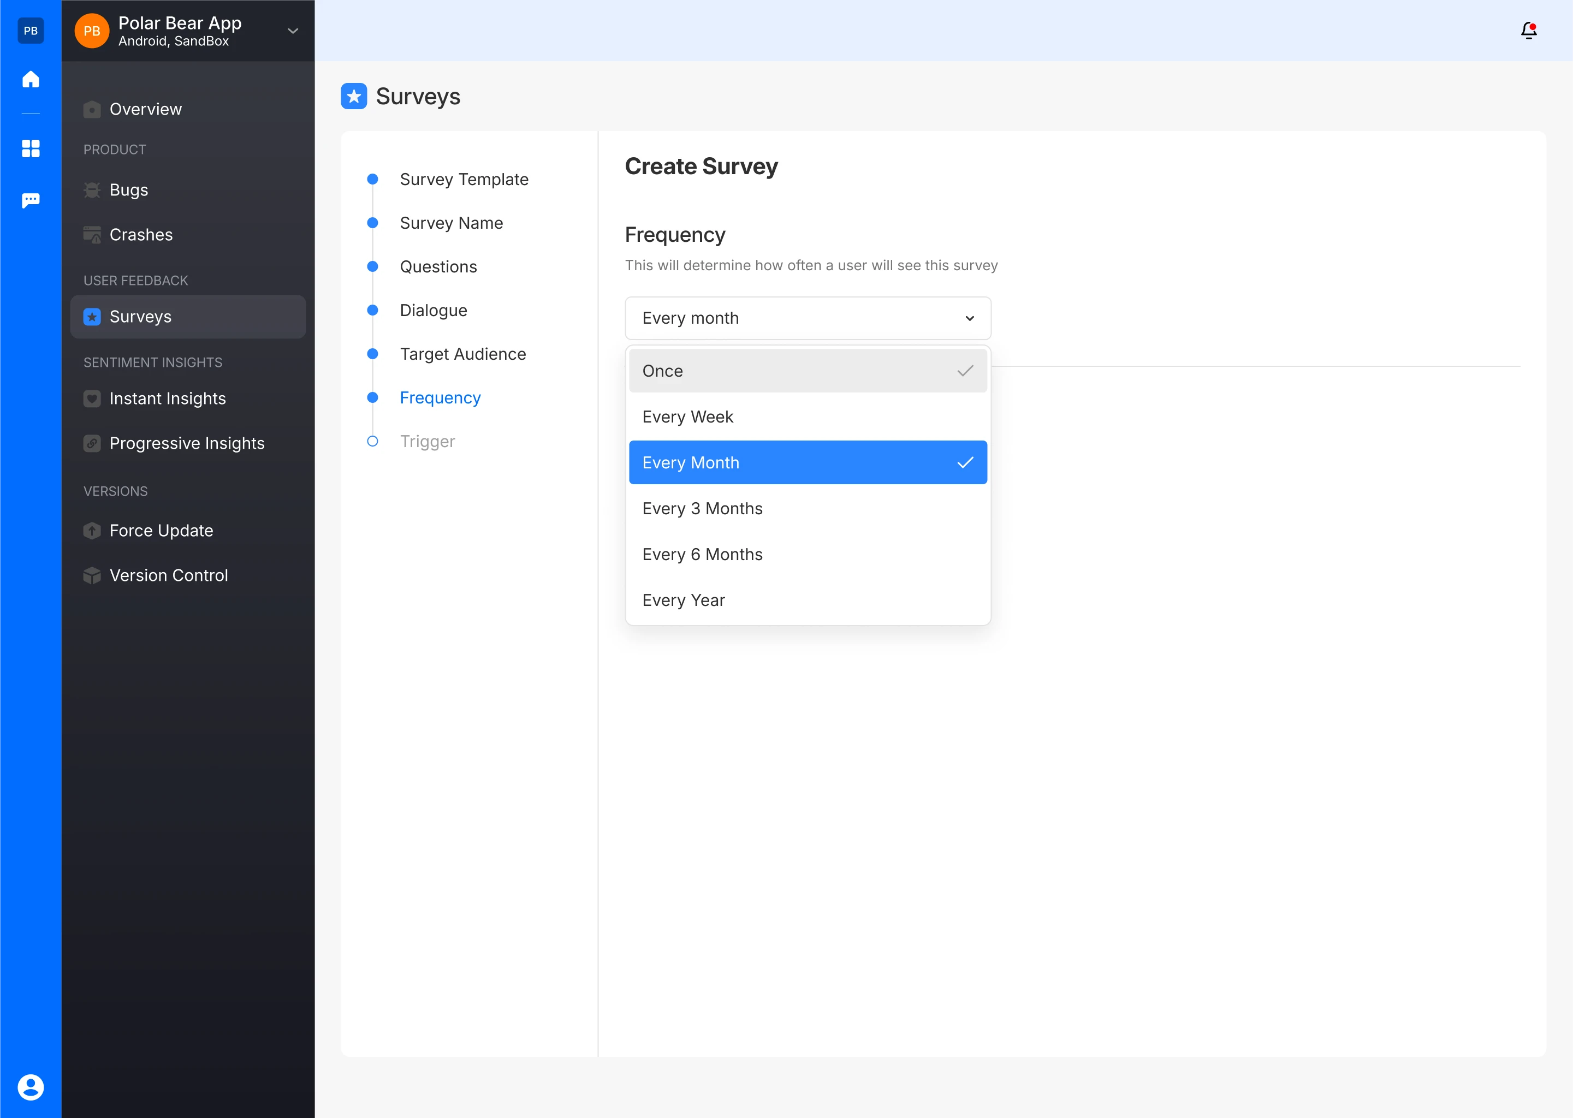
Task: Select the Frequency step dot
Action: click(x=372, y=397)
